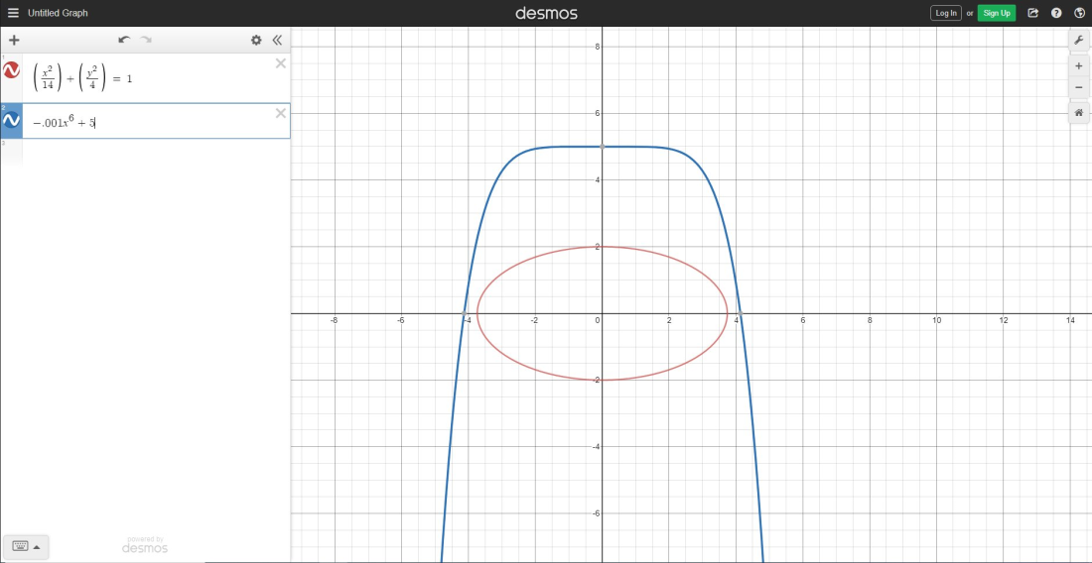Delete the -.001x^6 + 5 expression
Screen dimensions: 1092x563
pos(281,113)
